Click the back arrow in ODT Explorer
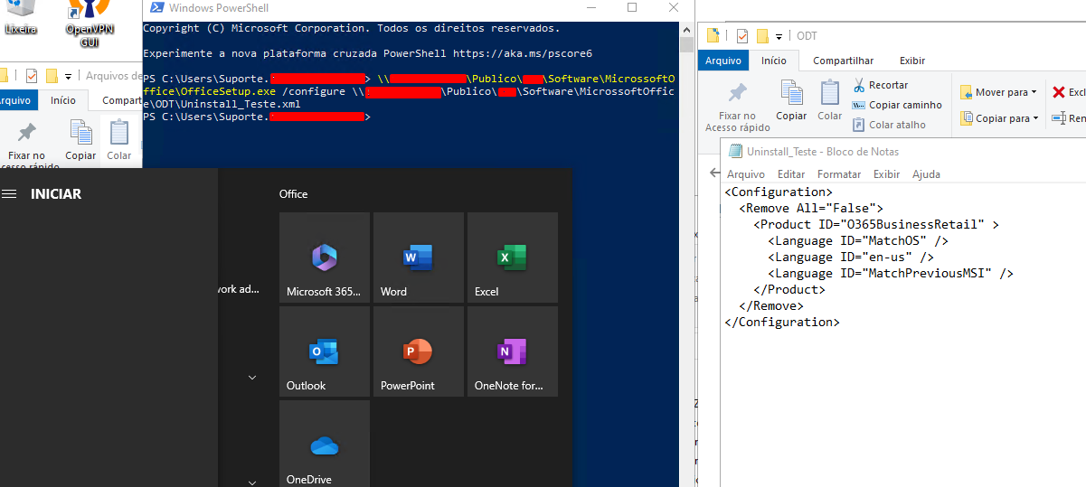Screen dimensions: 1086x487 (x=714, y=173)
